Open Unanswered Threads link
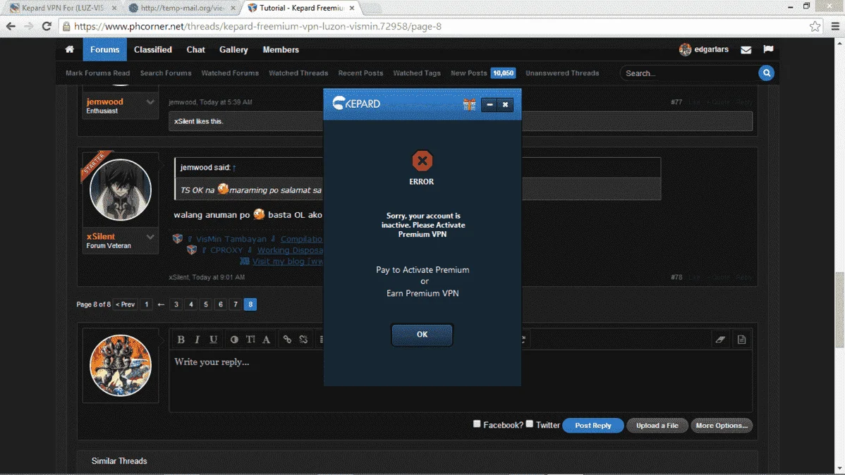Screen dimensions: 845x475 click(x=562, y=73)
